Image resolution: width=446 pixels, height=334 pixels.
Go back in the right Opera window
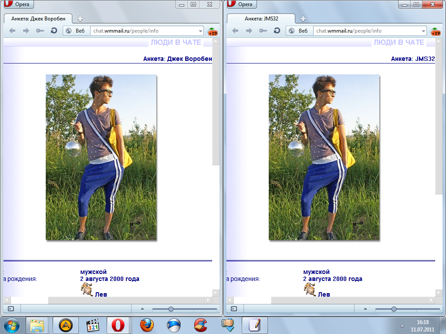coord(235,31)
